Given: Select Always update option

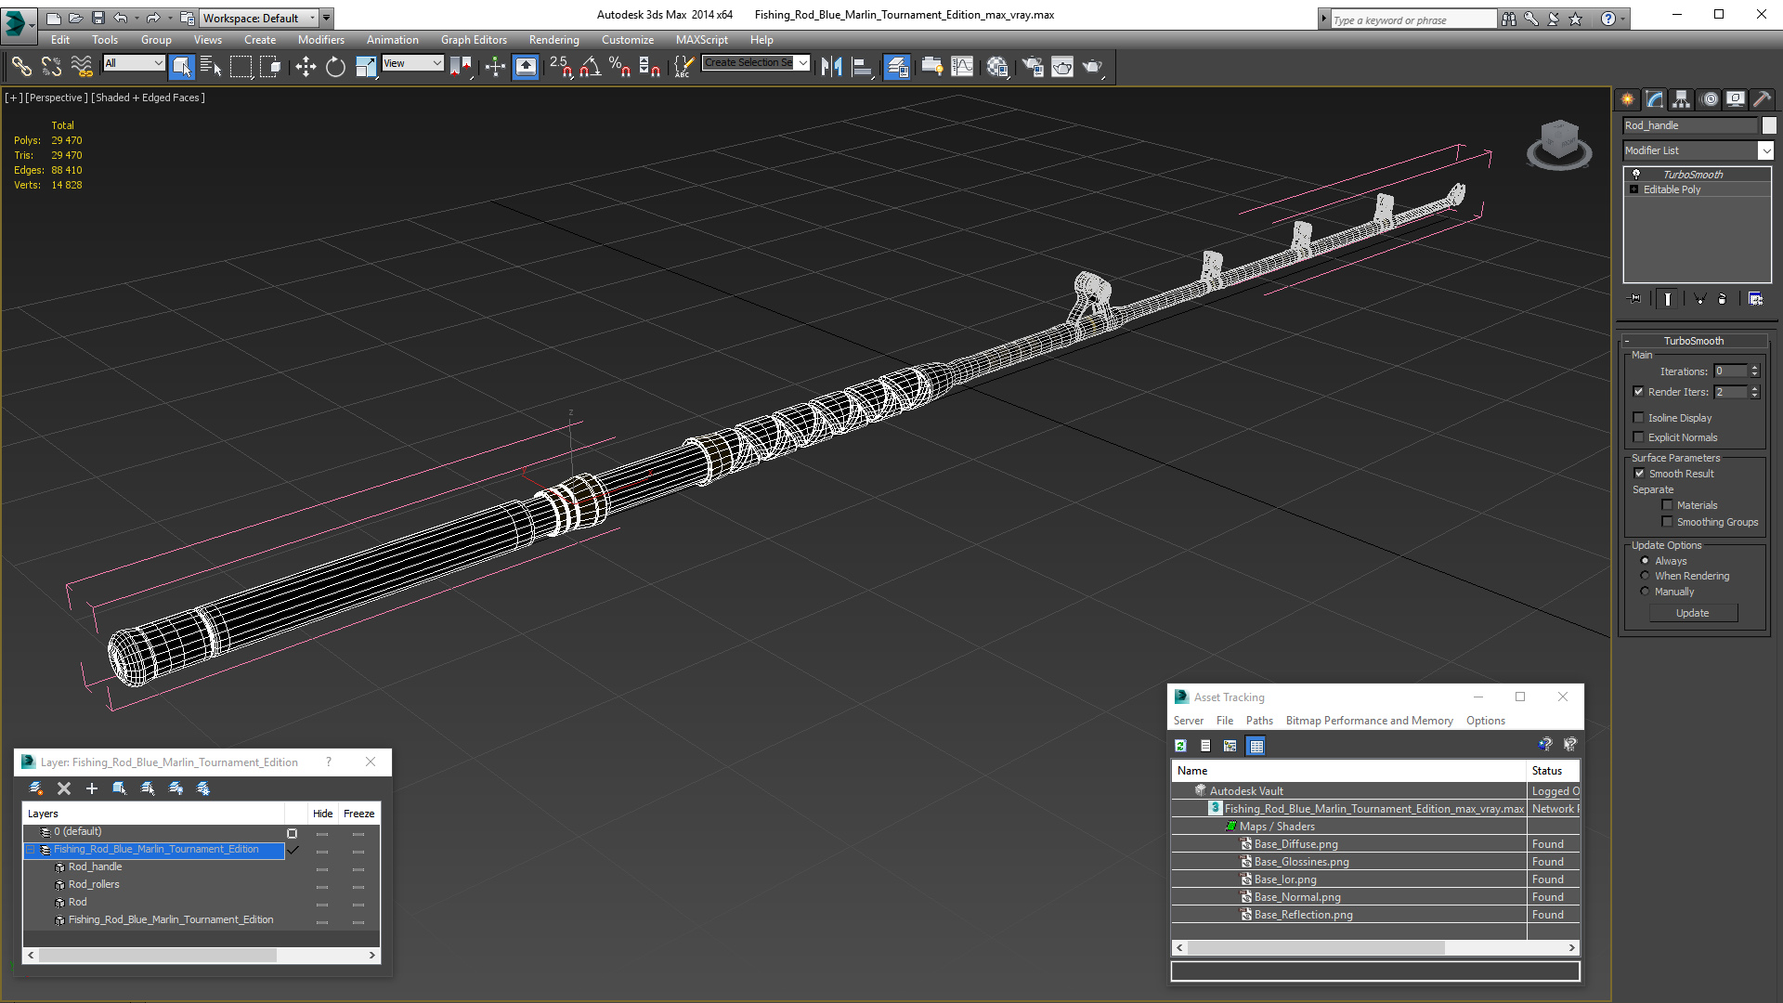Looking at the screenshot, I should pyautogui.click(x=1646, y=561).
